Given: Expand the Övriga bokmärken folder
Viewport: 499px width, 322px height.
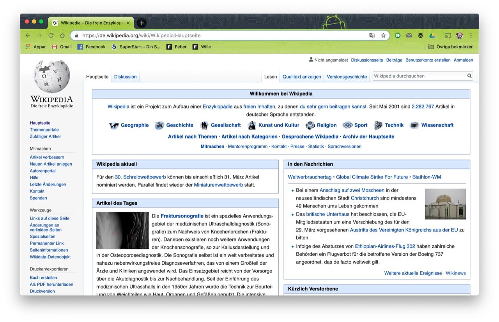Looking at the screenshot, I should click(451, 47).
